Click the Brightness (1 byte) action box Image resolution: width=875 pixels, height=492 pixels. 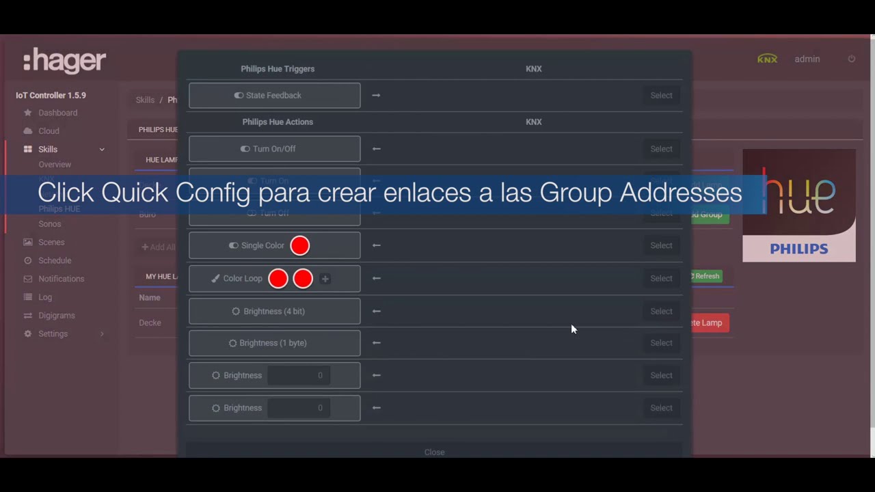[274, 343]
